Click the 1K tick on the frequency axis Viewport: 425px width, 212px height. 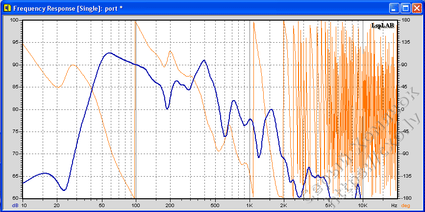tap(249, 205)
